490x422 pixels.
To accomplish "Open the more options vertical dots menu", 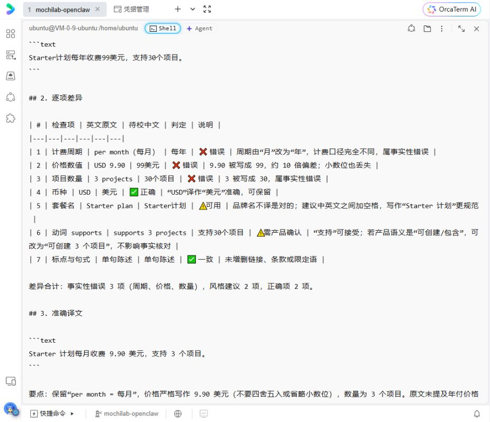I will tap(441, 29).
